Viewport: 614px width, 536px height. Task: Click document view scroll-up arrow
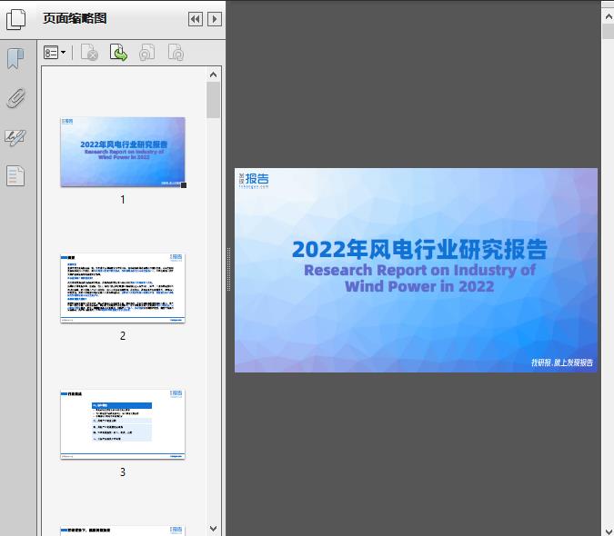click(609, 16)
